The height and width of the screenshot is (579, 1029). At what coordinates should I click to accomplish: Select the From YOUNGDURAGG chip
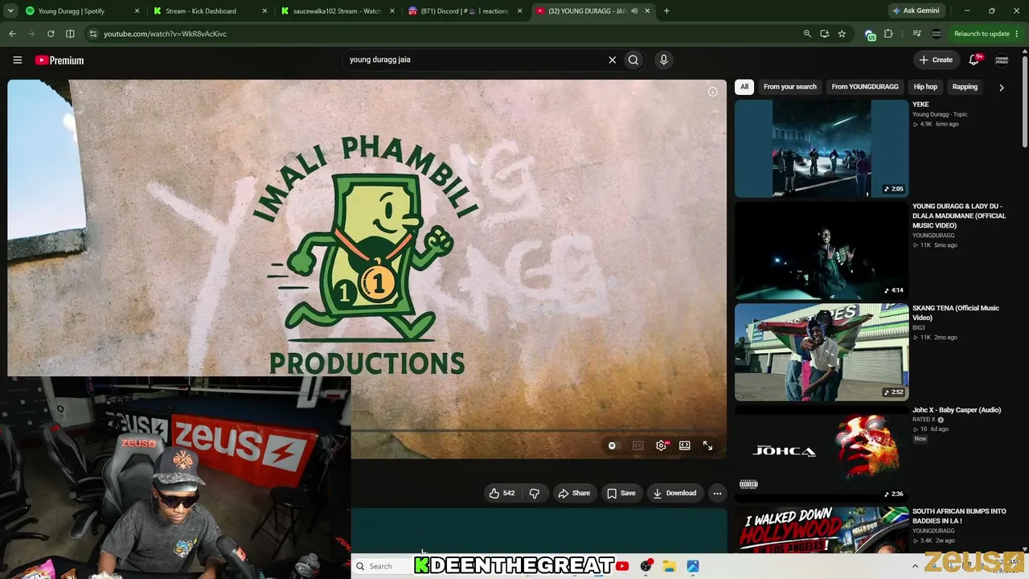click(x=865, y=87)
